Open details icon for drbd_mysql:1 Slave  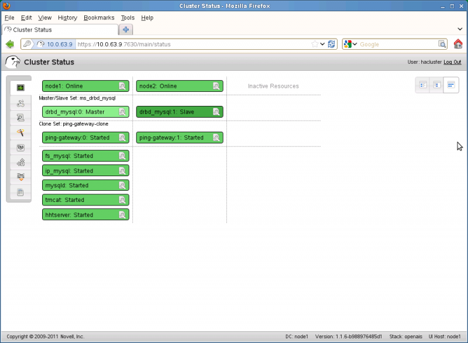[x=216, y=112]
